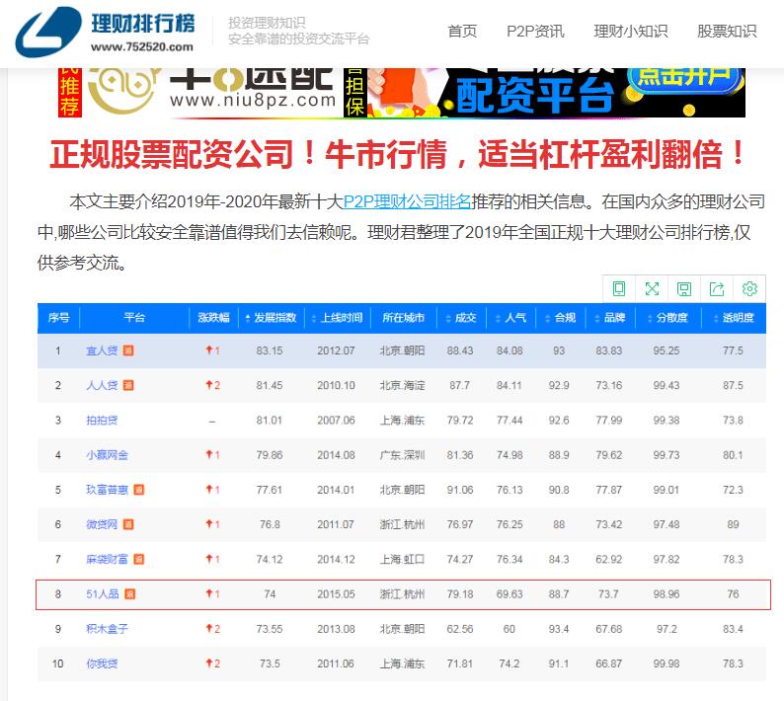Click the 93.4 合规 value cell
784x701 pixels.
(559, 629)
